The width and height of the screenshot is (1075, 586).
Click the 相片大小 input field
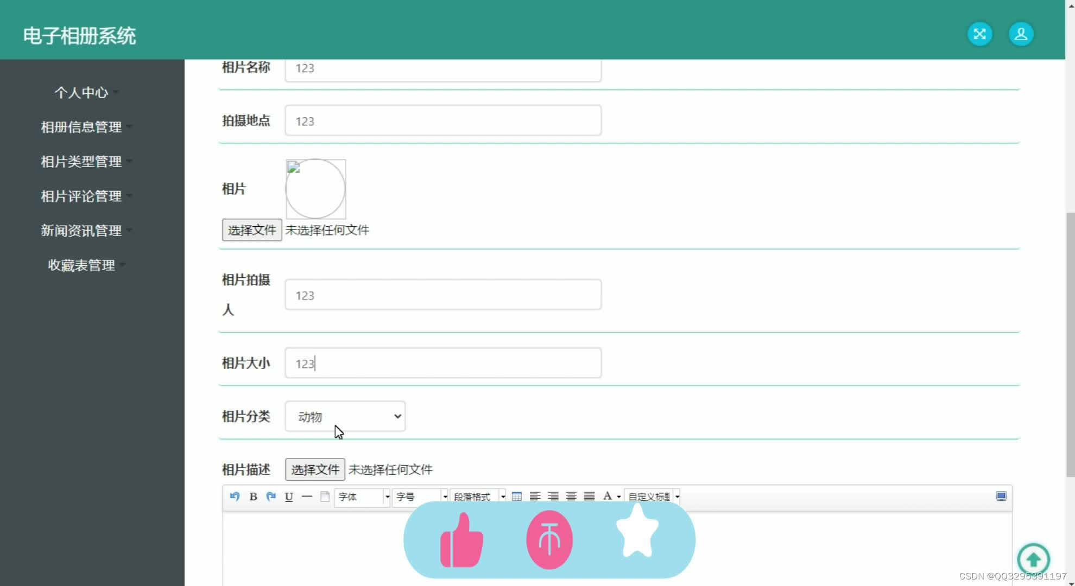(x=443, y=363)
